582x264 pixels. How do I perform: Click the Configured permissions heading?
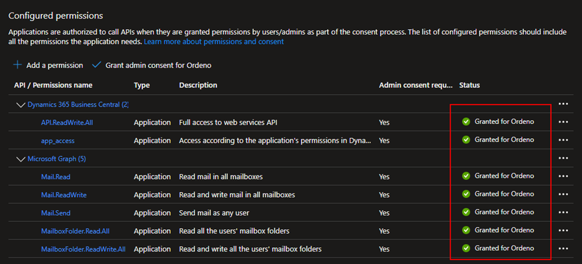[56, 16]
